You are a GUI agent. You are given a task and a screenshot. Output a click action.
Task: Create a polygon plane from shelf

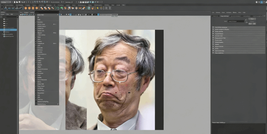tap(37, 8)
